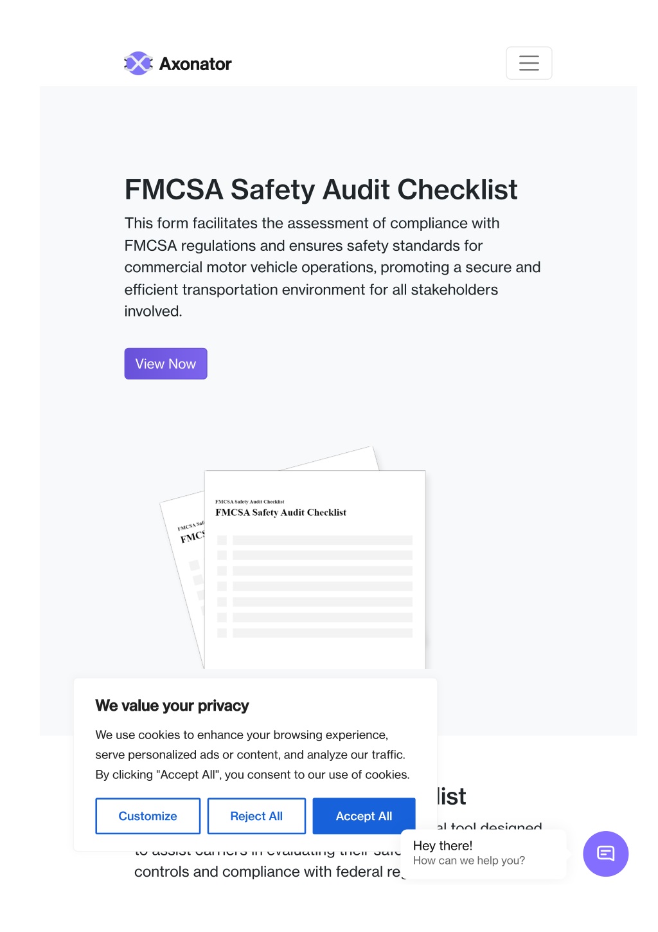This screenshot has height=932, width=658.
Task: Click the cookie consent description text
Action: pos(253,754)
